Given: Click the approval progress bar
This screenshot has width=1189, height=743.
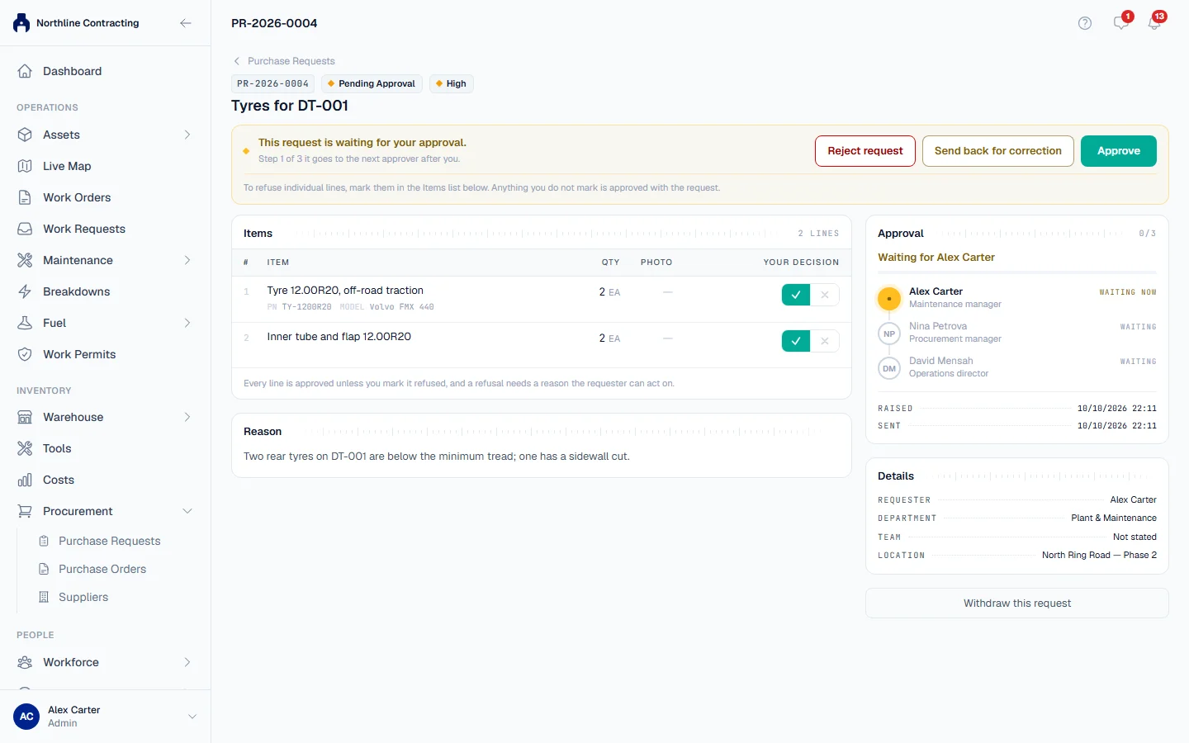Looking at the screenshot, I should click(1017, 272).
